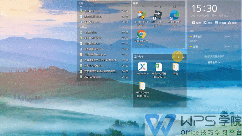Screen dimensions: 242x136
Task: Open the 出差 schedule entry
Action: [214, 47]
